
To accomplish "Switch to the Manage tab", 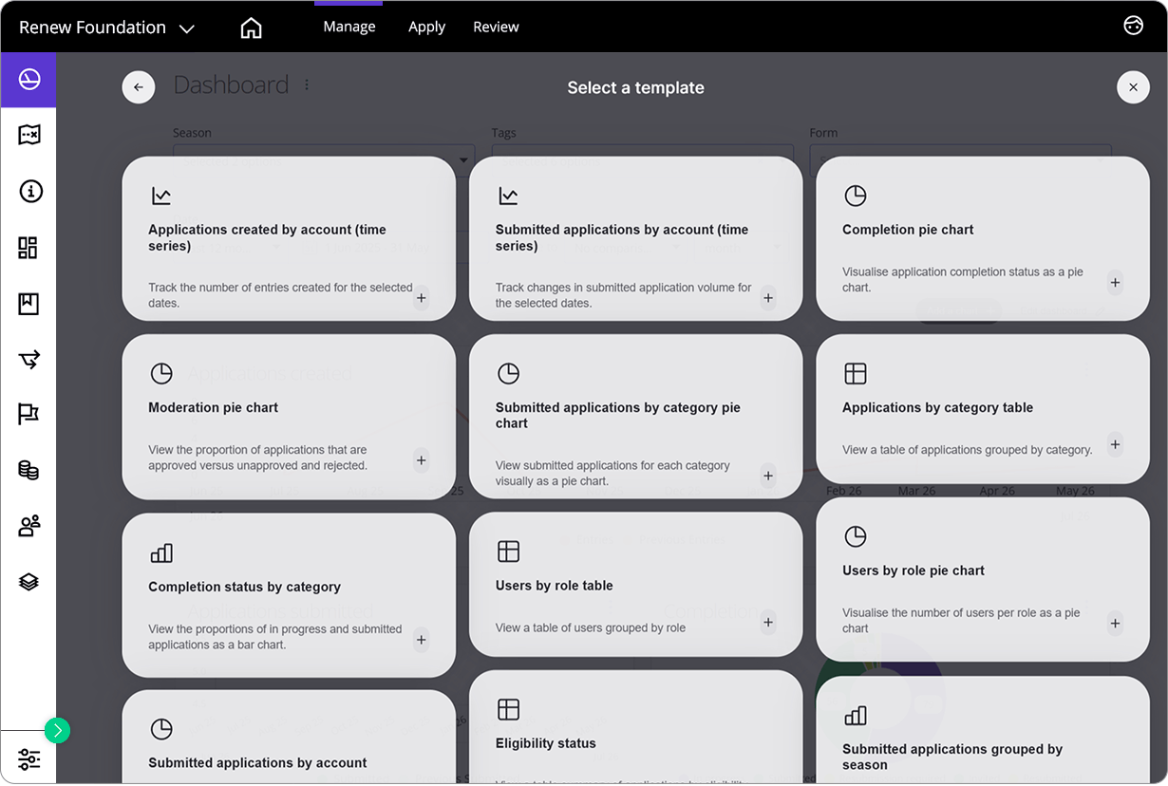I will point(349,27).
